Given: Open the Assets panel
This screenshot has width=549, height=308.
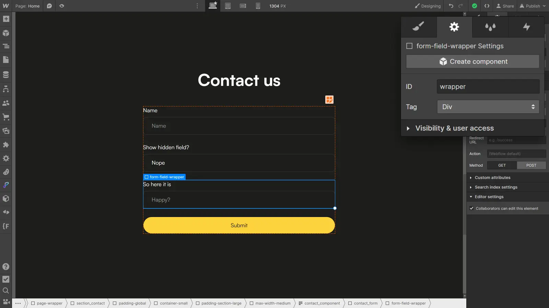Looking at the screenshot, I should (5, 131).
